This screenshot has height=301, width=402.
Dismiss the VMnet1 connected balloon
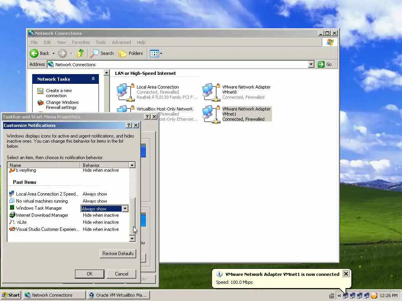click(346, 274)
